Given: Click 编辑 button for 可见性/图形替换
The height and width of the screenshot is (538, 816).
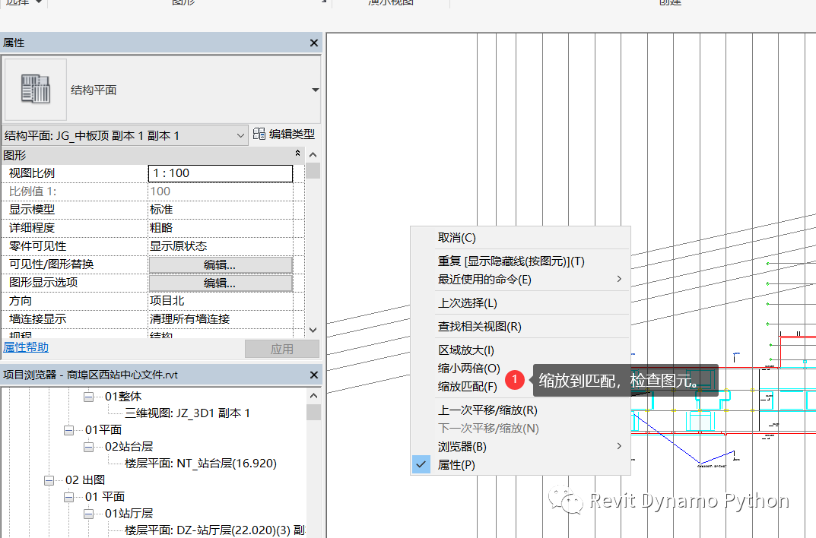Looking at the screenshot, I should pyautogui.click(x=221, y=264).
